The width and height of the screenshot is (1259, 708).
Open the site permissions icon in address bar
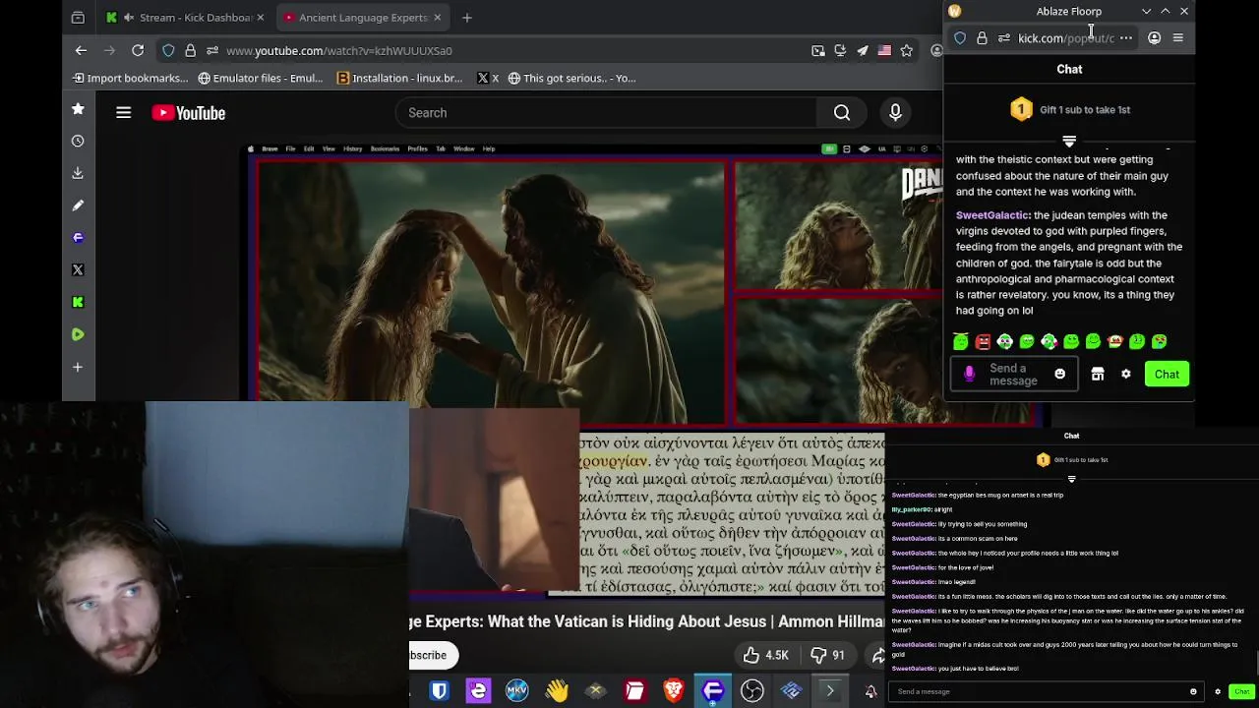pos(212,50)
